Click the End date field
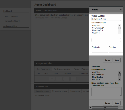This screenshot has height=110, width=125. pyautogui.click(x=116, y=51)
